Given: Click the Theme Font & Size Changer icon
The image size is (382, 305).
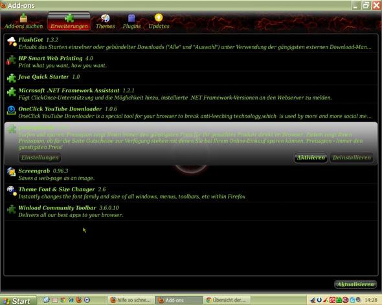Looking at the screenshot, I should [12, 191].
